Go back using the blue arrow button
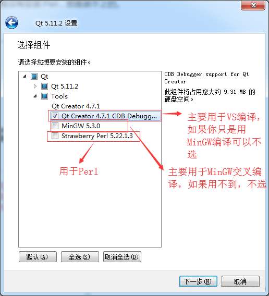 11,22
